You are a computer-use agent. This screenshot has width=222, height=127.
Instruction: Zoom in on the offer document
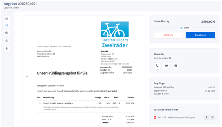(x=7, y=33)
